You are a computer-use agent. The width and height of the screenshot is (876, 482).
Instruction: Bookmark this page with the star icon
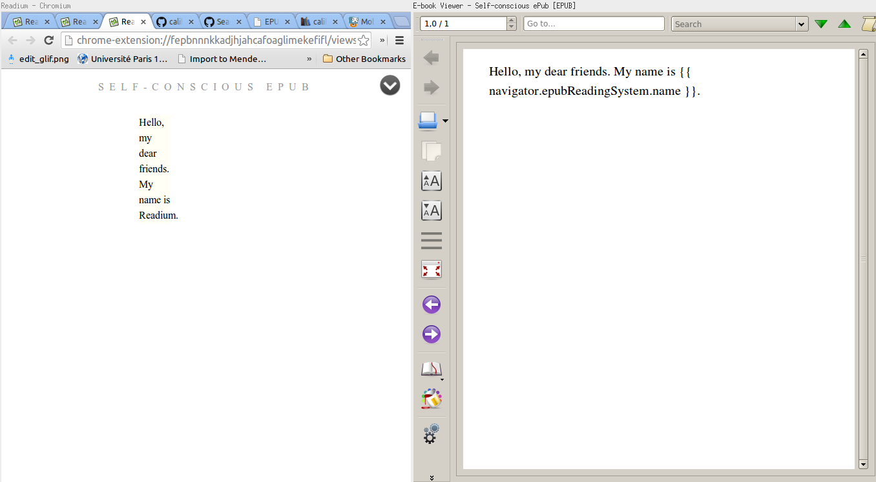364,40
